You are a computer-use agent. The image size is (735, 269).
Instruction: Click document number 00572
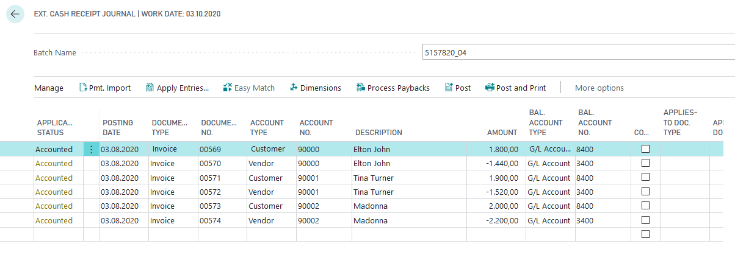210,192
